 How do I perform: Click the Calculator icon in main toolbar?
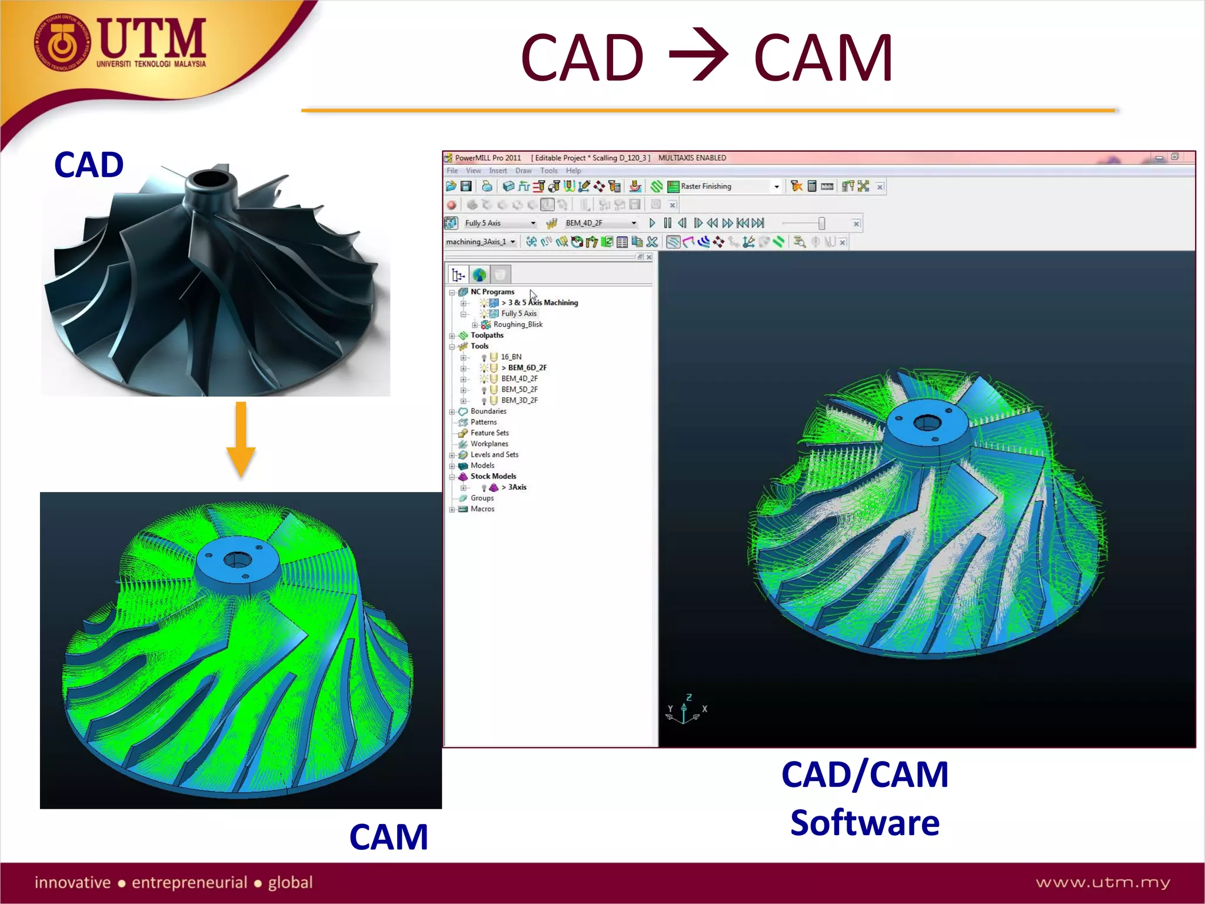812,187
